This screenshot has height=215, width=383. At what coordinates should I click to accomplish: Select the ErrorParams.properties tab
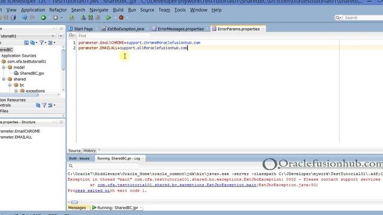coord(238,29)
